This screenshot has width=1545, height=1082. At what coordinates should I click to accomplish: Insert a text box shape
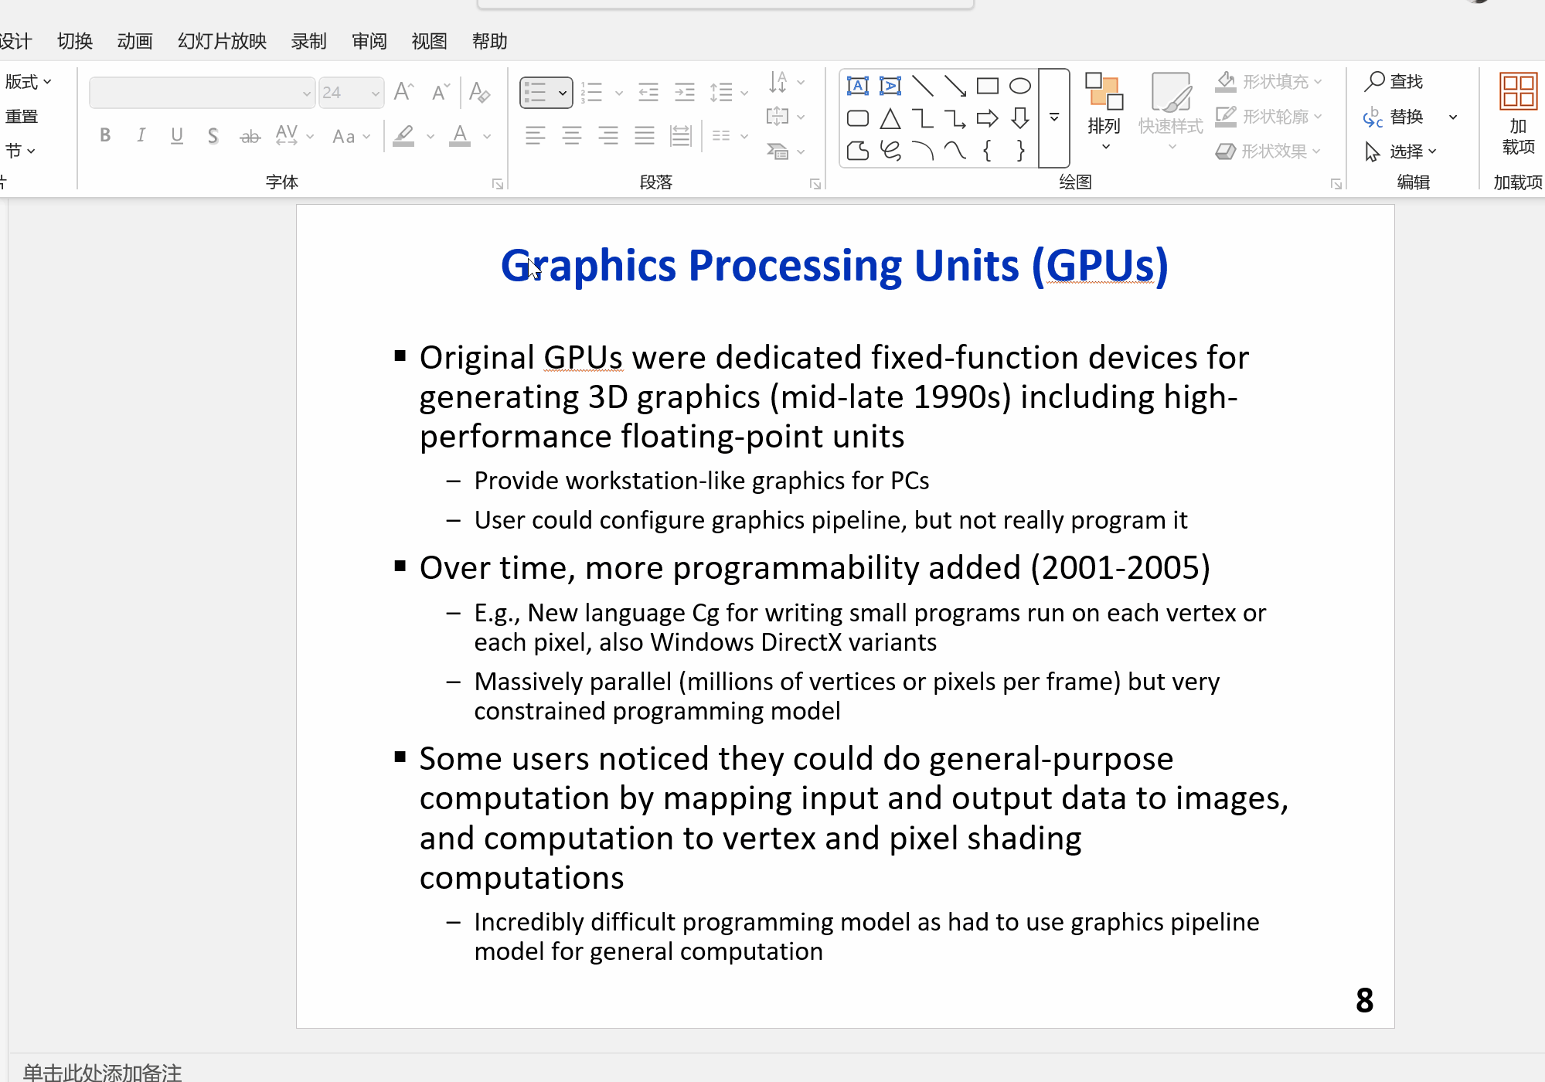click(x=857, y=86)
